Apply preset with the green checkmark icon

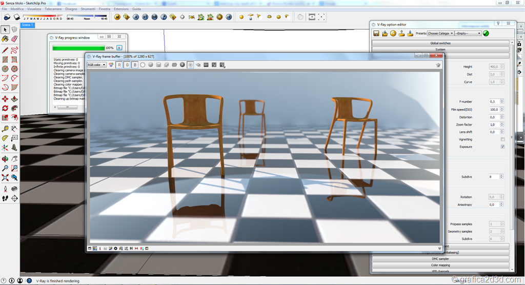pyautogui.click(x=486, y=33)
